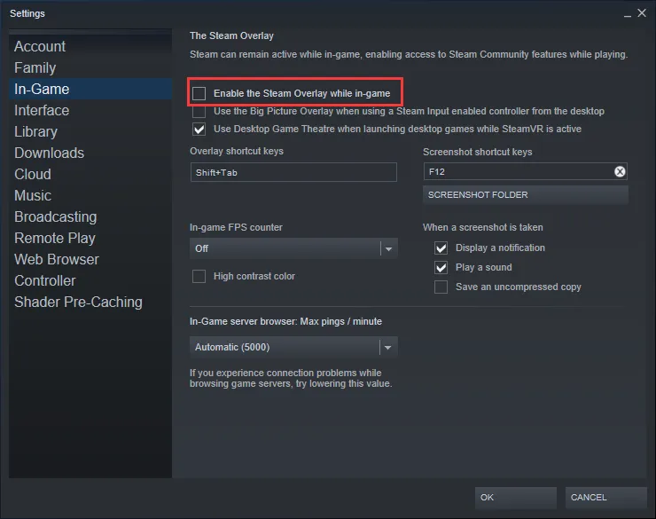Uncheck Use Desktop Game Theatre option
This screenshot has width=656, height=519.
point(199,129)
